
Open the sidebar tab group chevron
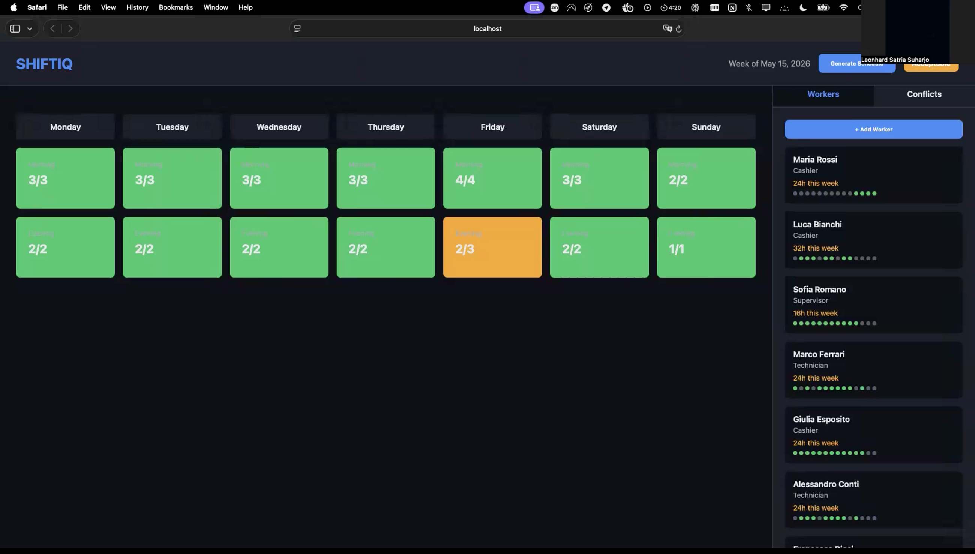point(30,28)
